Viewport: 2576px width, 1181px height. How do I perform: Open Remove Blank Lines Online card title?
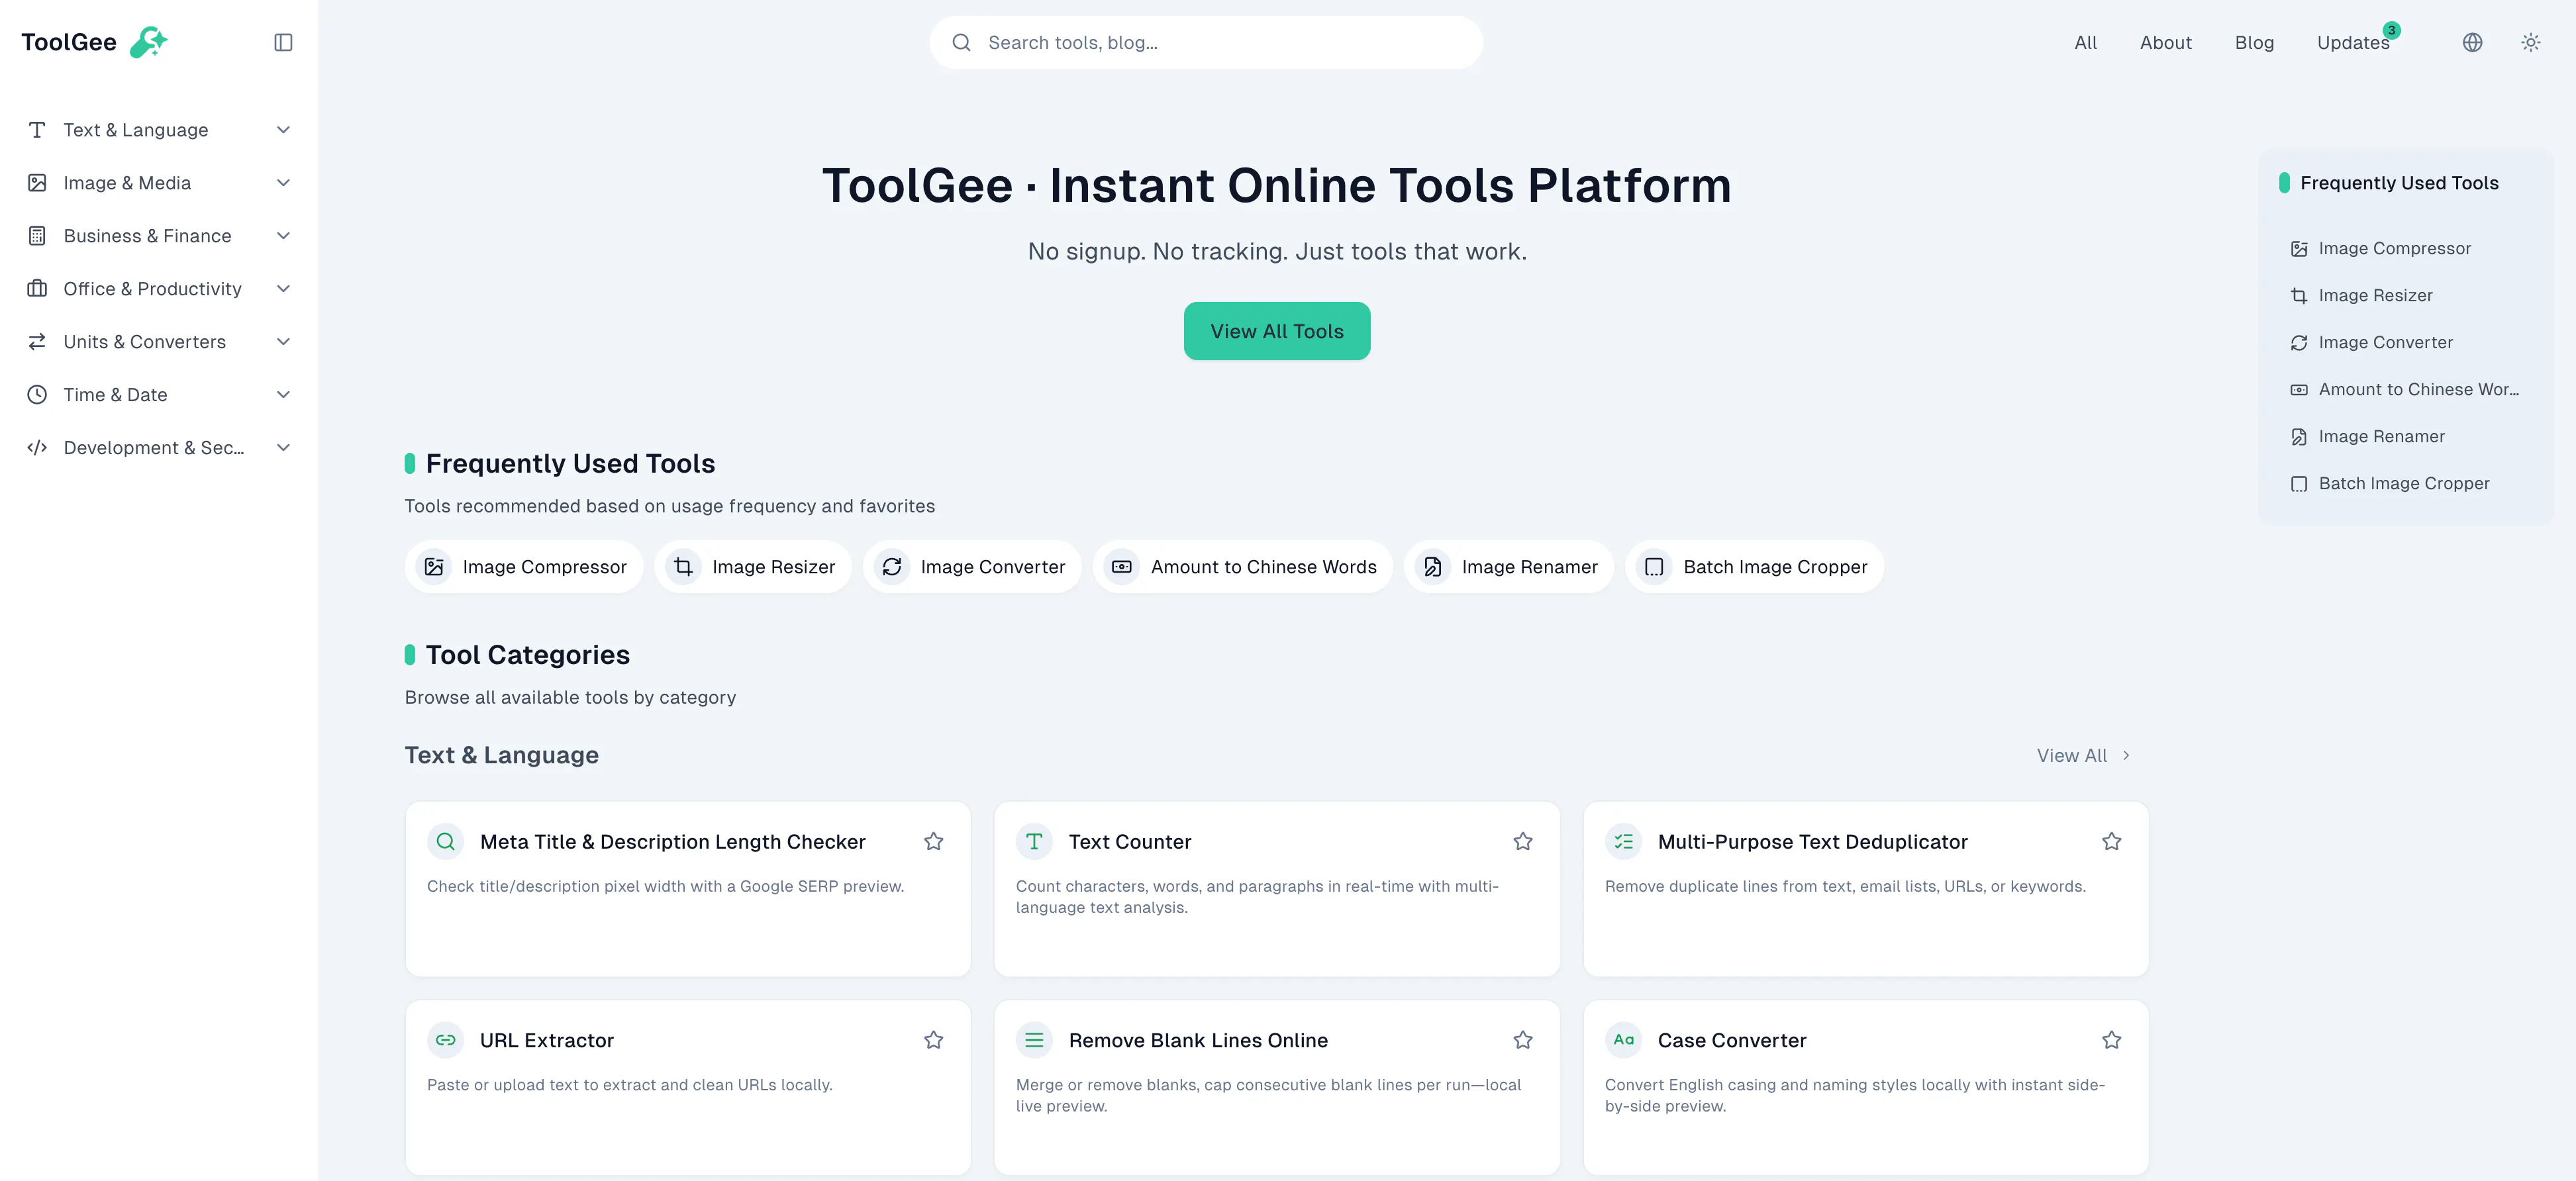[1197, 1040]
